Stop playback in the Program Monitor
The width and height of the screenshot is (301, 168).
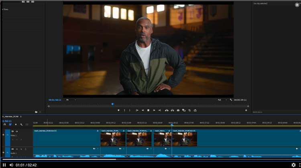tap(148, 111)
